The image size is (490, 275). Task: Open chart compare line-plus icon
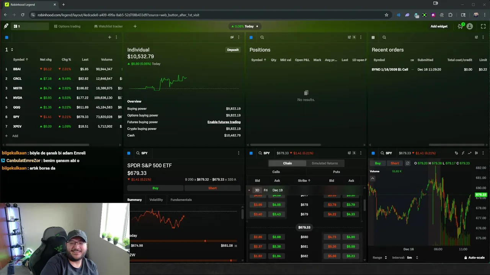tap(470, 153)
